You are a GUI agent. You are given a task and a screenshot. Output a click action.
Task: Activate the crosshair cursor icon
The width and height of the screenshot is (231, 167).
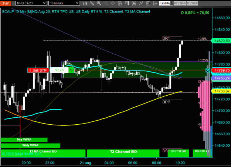coord(113,3)
